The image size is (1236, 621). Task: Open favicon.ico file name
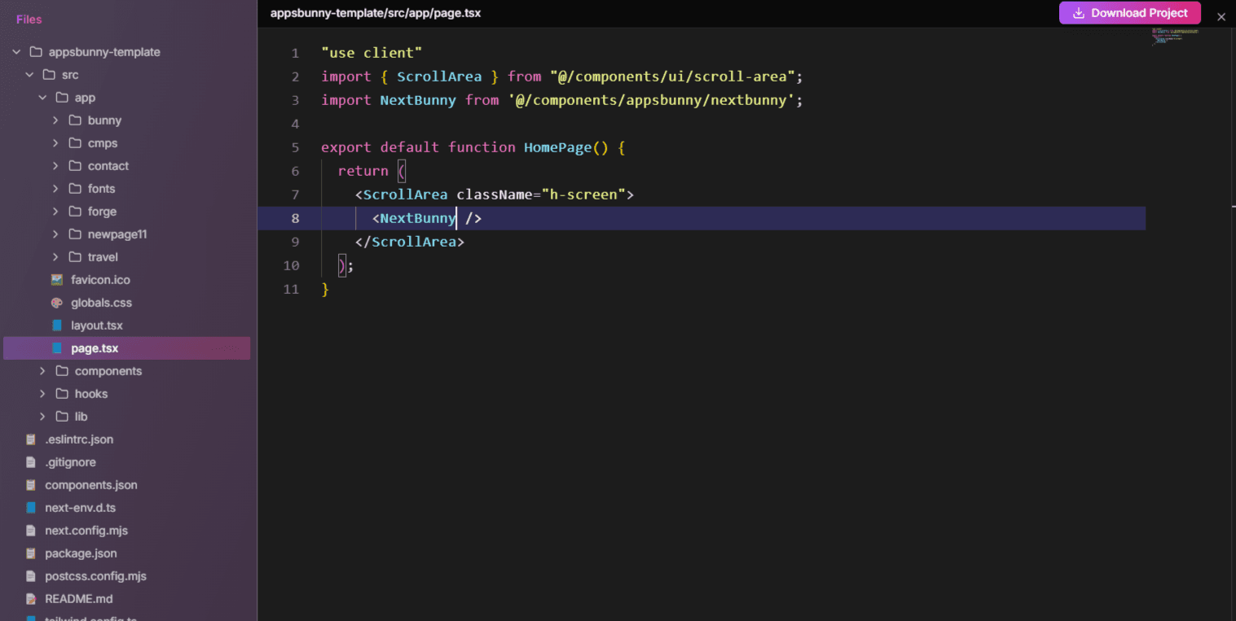pos(100,280)
